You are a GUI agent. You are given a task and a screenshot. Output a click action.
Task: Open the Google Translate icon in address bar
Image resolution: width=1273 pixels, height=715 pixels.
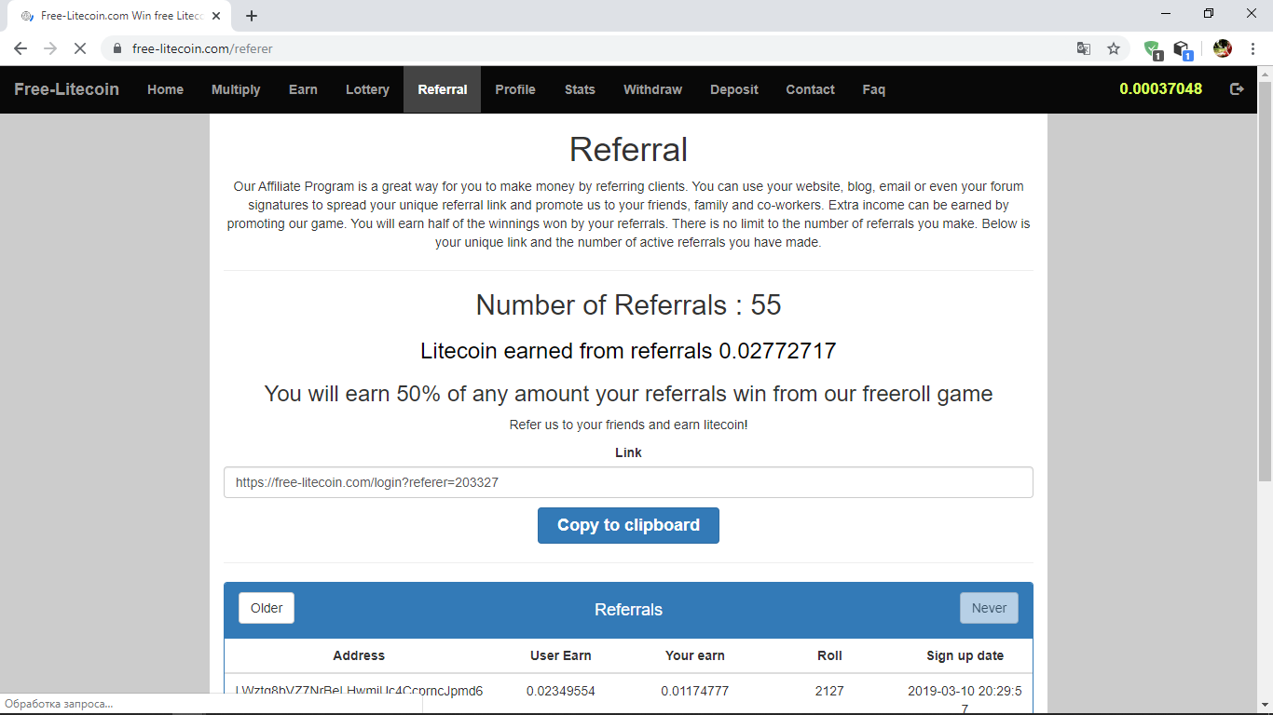1084,48
